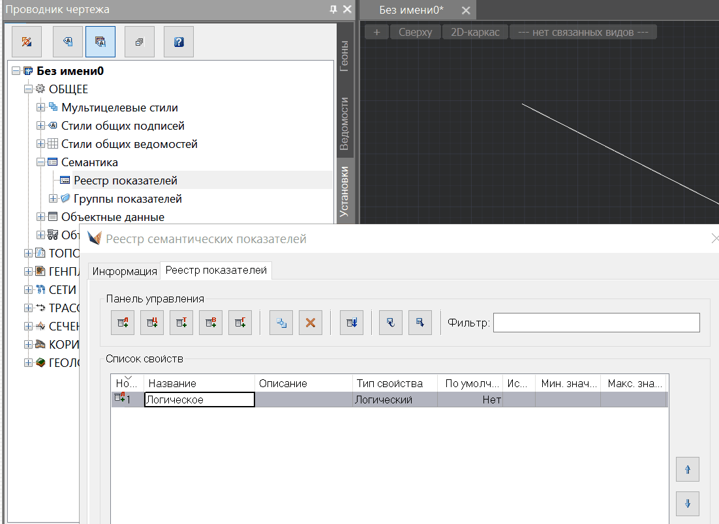
Task: Click the help question mark icon
Action: point(179,42)
